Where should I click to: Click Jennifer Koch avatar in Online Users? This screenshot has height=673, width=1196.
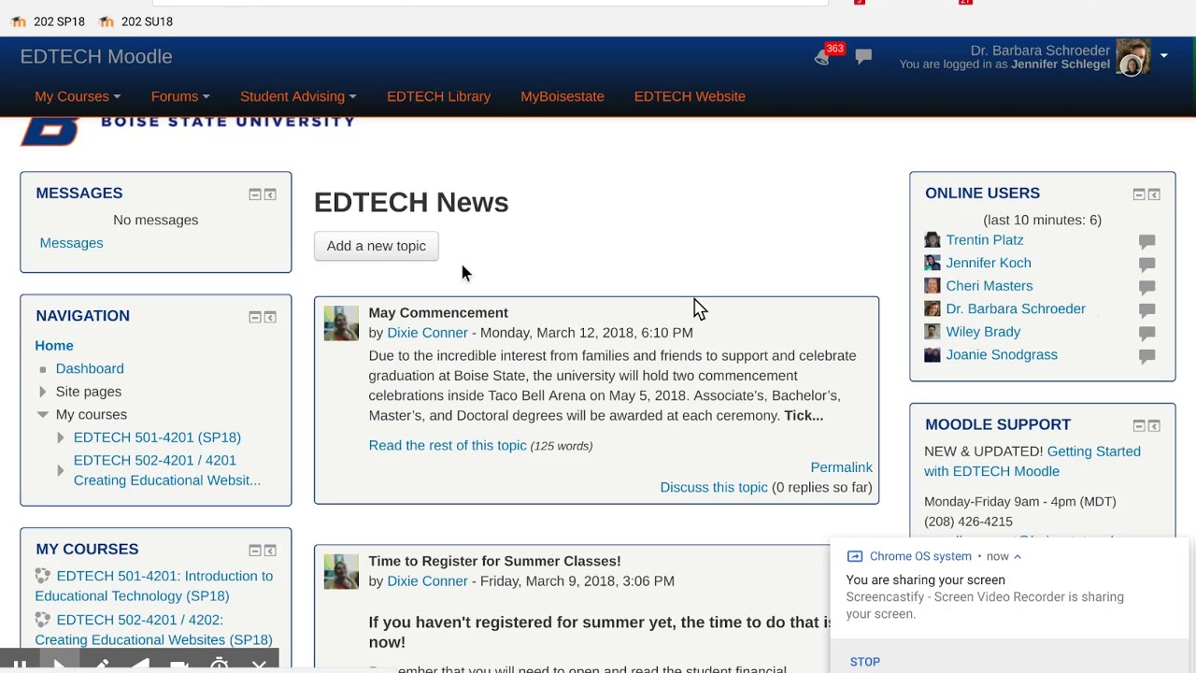click(x=933, y=263)
